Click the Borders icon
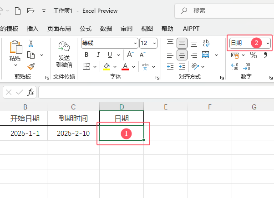Viewport: 274px width, 198px height. (x=86, y=67)
